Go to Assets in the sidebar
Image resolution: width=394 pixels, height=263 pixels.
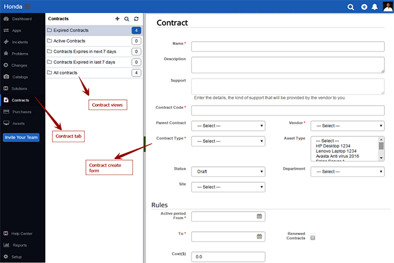tap(23, 123)
